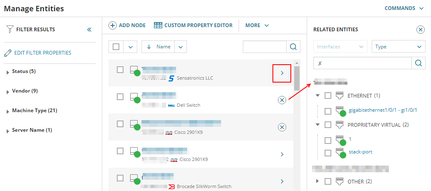This screenshot has height=191, width=431.
Task: Close related entities for Dell Switch node
Action: 282,100
